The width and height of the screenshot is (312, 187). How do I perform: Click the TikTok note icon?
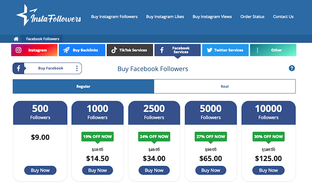114,50
